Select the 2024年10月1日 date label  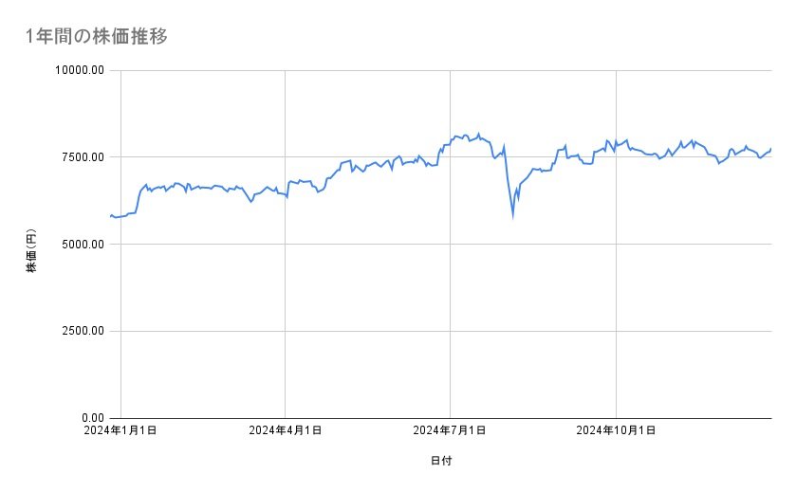[617, 430]
